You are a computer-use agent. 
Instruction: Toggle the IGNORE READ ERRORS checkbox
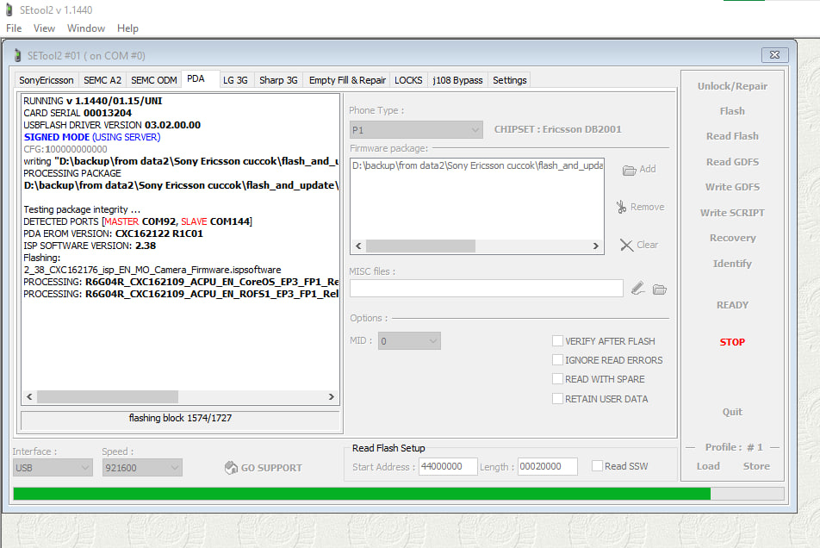click(558, 360)
